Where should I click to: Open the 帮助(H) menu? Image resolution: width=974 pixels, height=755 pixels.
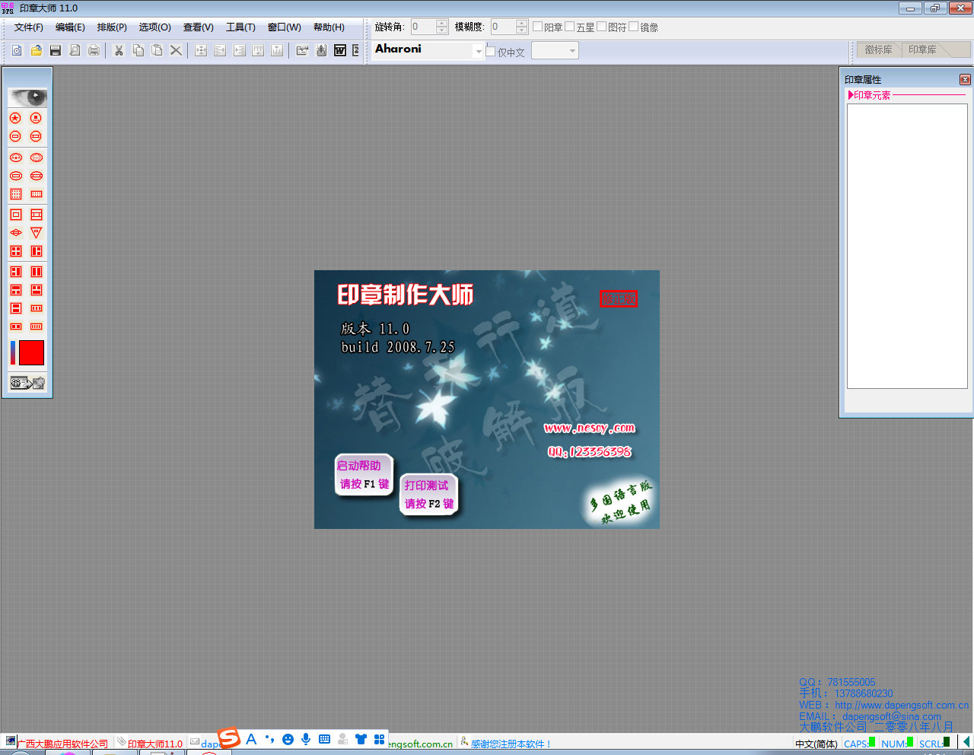[329, 27]
